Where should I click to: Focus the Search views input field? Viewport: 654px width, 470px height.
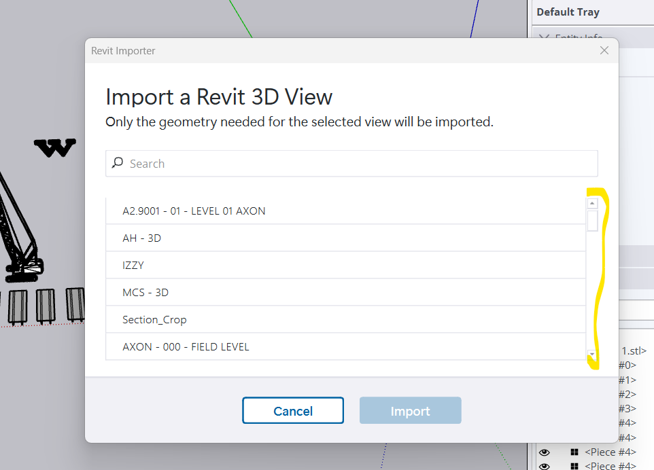click(351, 163)
